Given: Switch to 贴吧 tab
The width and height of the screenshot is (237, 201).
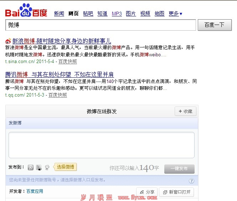Looking at the screenshot, I should 88,14.
